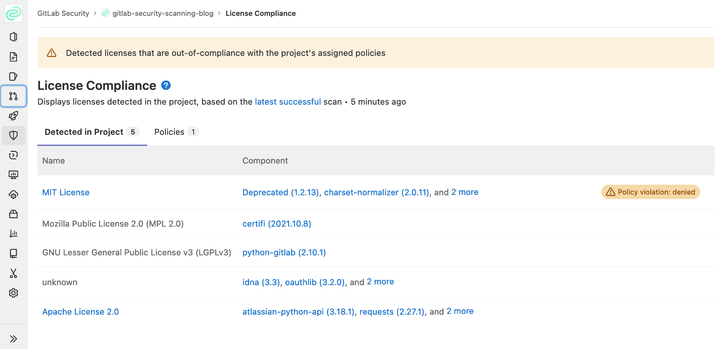Image resolution: width=721 pixels, height=349 pixels.
Task: Expand the collapsed sidebar with double chevron
Action: click(14, 339)
